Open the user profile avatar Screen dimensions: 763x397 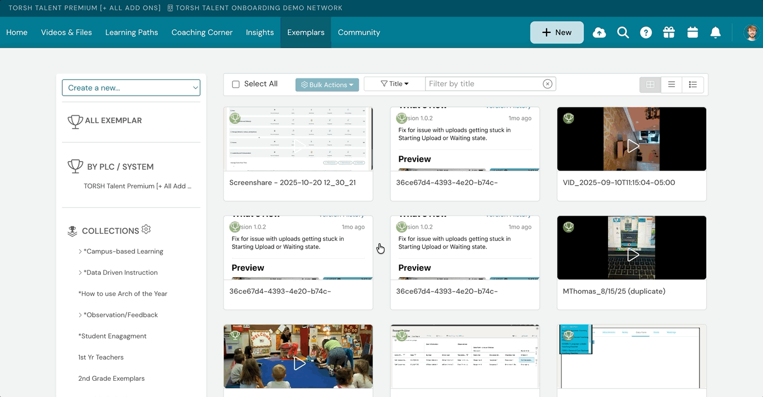(752, 32)
